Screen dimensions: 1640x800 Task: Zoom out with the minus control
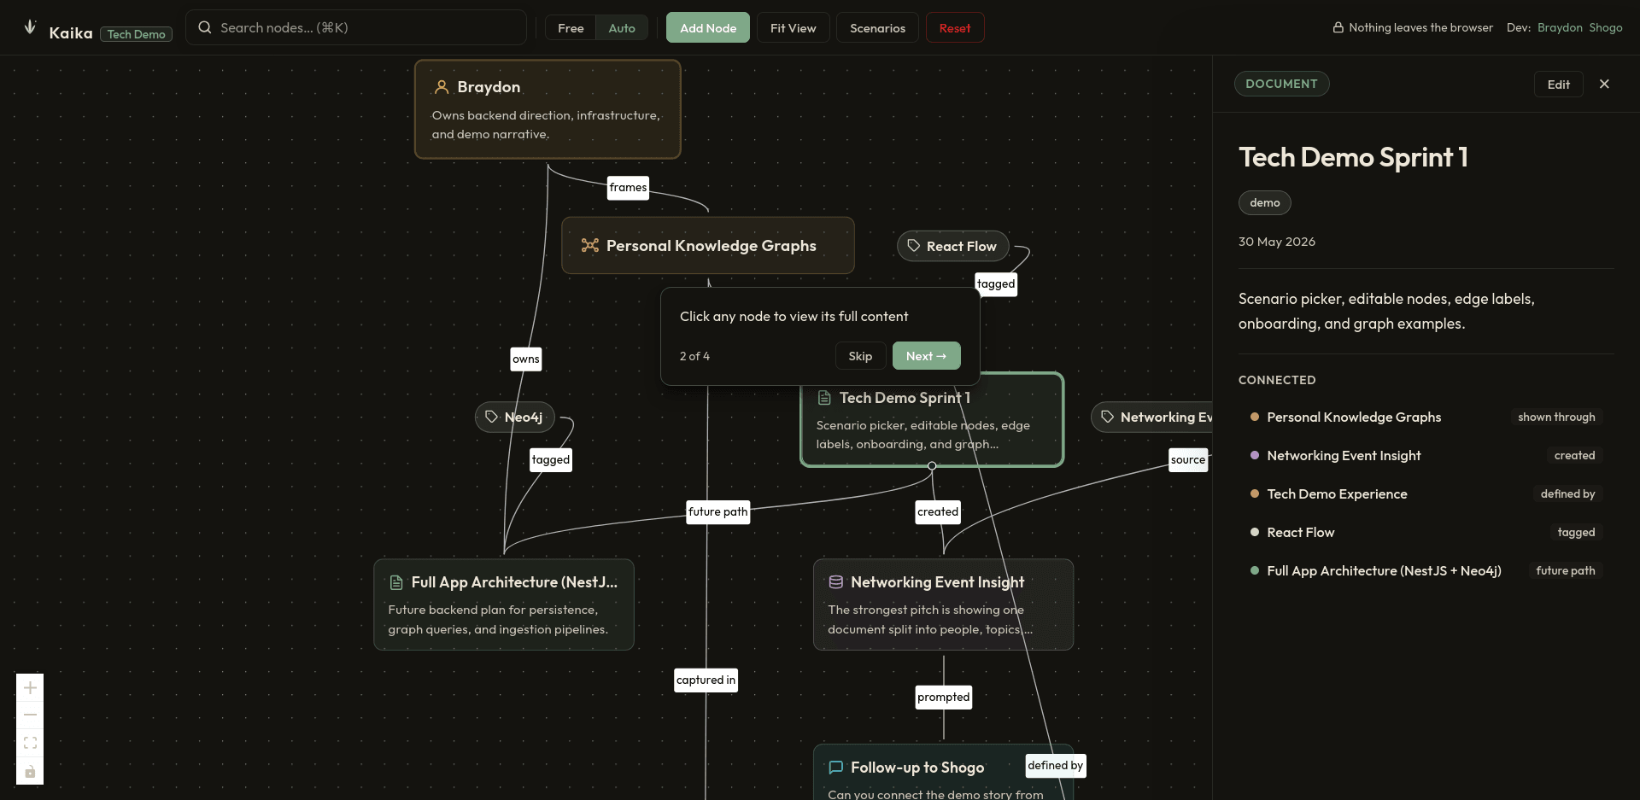30,715
